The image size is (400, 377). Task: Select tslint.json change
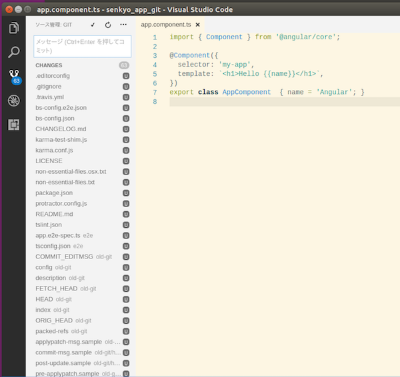(81, 225)
